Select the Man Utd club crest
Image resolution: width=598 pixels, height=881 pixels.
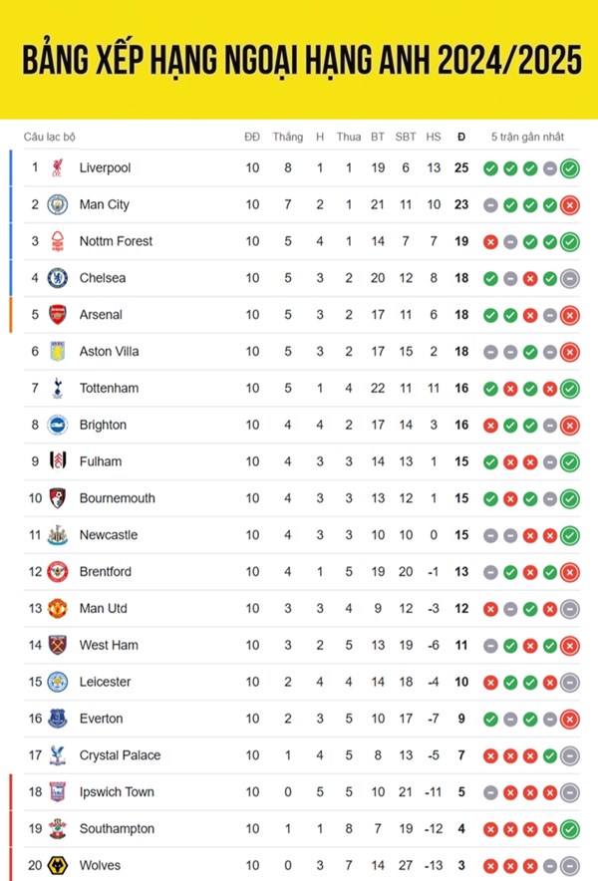pos(58,609)
